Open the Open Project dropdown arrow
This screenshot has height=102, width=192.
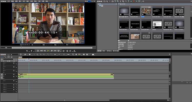pyautogui.click(x=28, y=55)
